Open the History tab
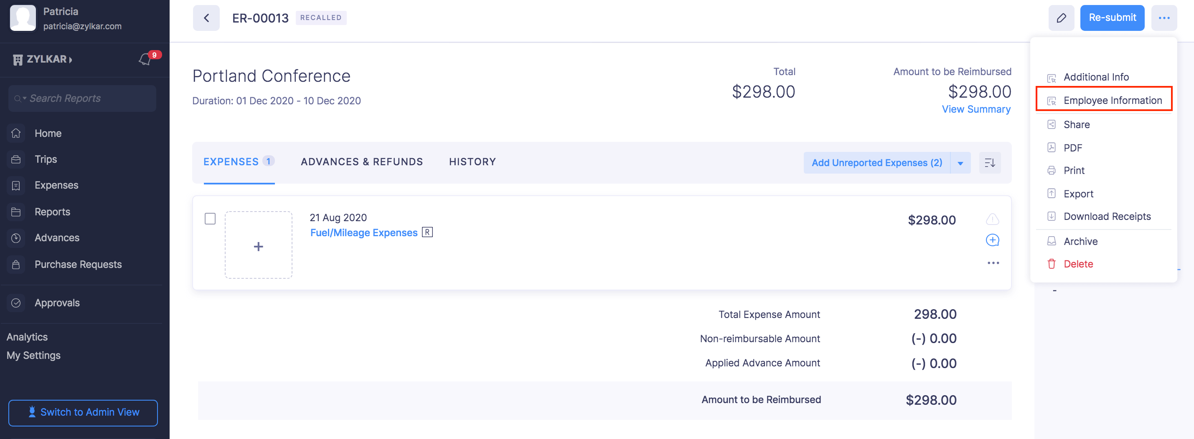This screenshot has width=1194, height=439. pyautogui.click(x=473, y=161)
